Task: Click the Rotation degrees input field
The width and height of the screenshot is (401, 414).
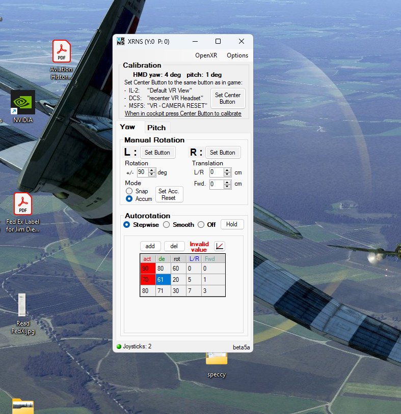Action: click(143, 172)
